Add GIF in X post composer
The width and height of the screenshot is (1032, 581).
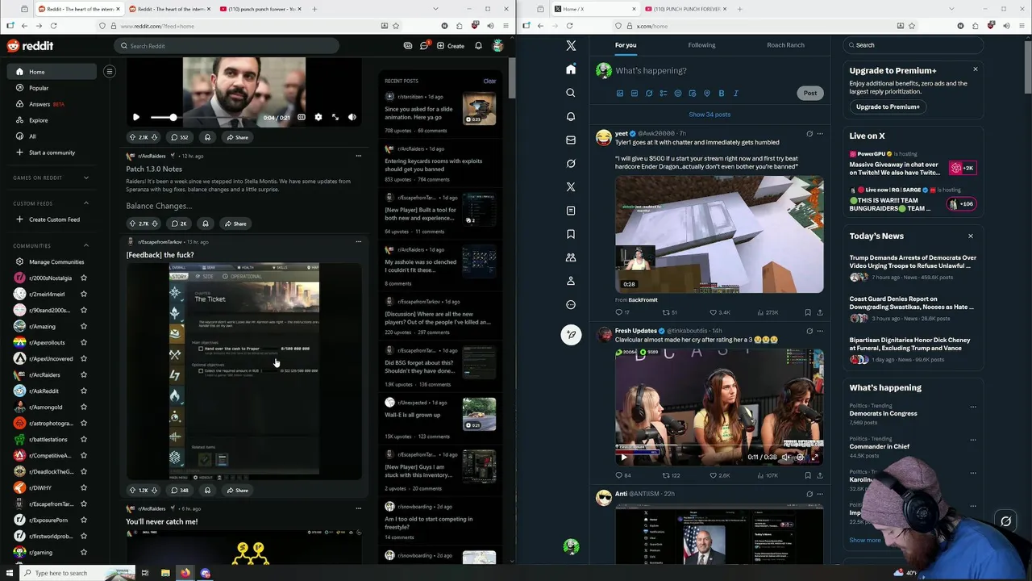(635, 94)
